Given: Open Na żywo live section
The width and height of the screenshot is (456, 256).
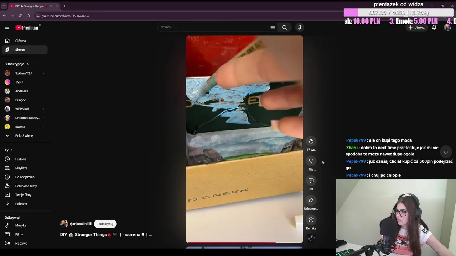Looking at the screenshot, I should [x=24, y=243].
